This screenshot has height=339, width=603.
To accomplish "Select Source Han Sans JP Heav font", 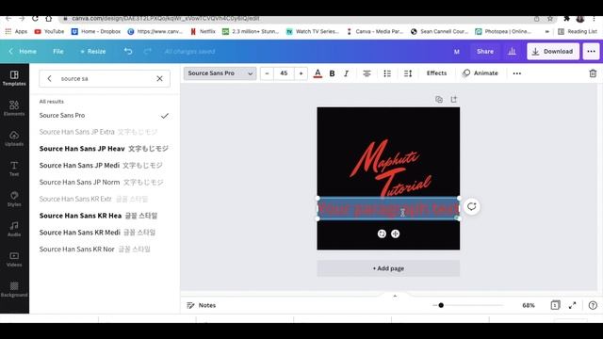I will (x=105, y=149).
